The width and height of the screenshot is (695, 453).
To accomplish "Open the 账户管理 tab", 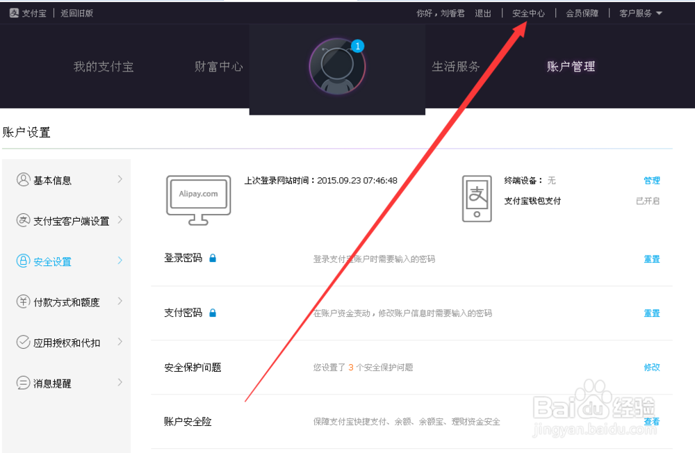I will [571, 67].
